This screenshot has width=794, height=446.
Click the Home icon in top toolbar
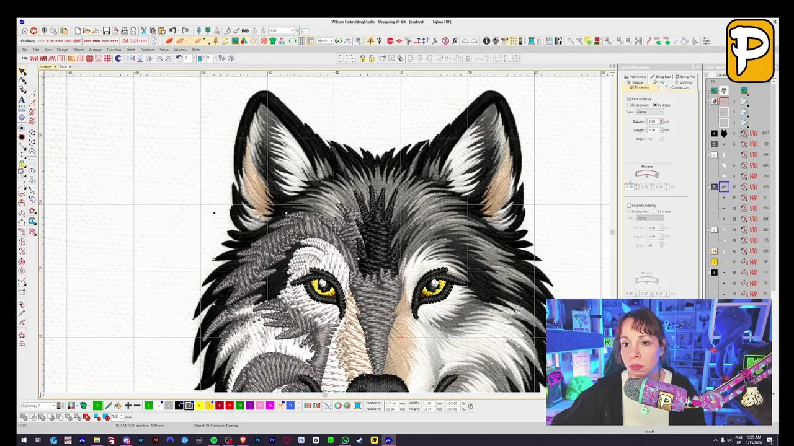[x=25, y=30]
